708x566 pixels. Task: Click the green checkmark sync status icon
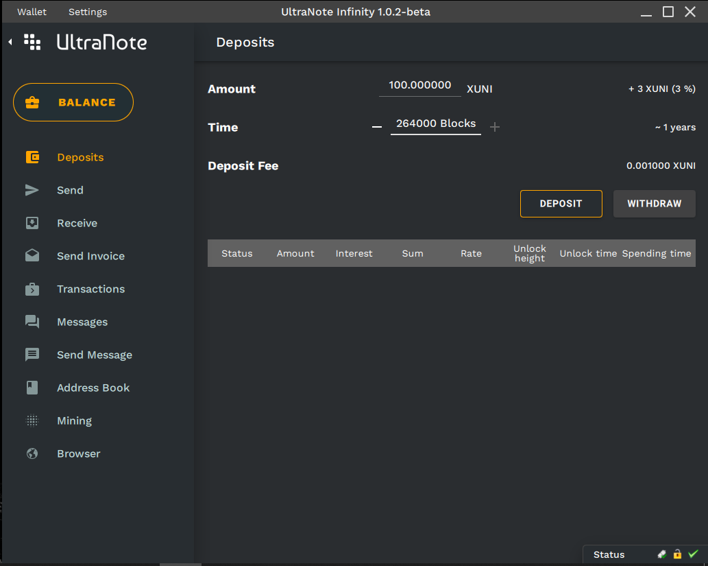coord(693,554)
